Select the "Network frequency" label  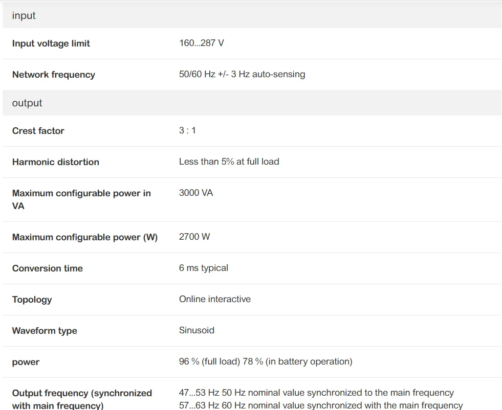pos(54,75)
